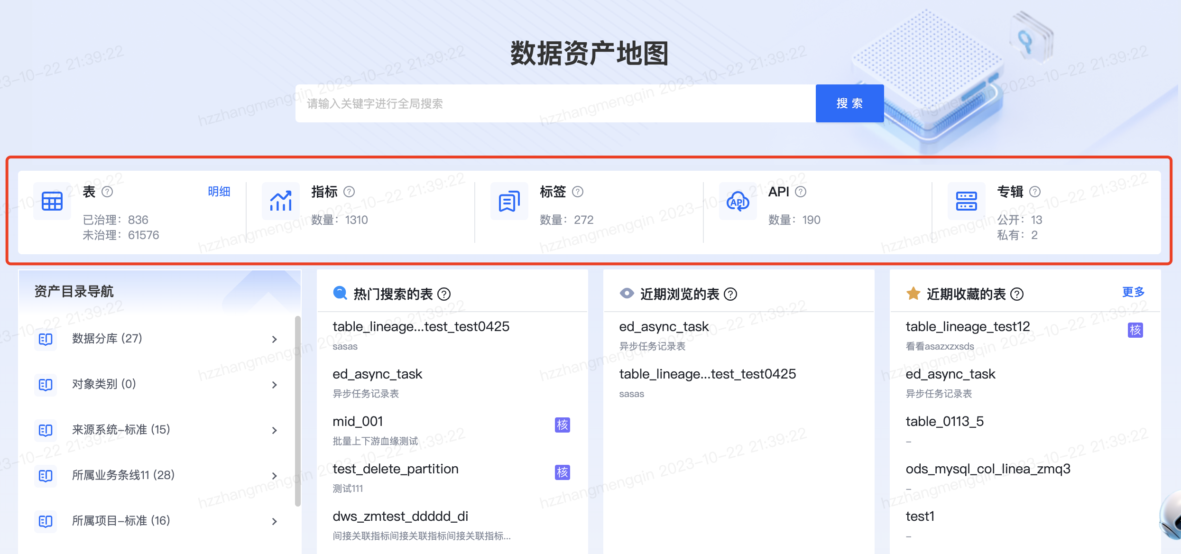Expand 对象类别 (0) chevron
The height and width of the screenshot is (554, 1181).
275,385
